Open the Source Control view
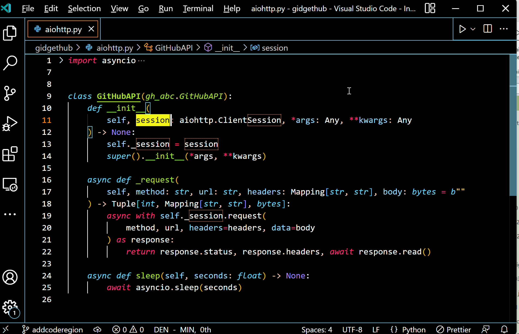This screenshot has width=519, height=334. click(10, 93)
